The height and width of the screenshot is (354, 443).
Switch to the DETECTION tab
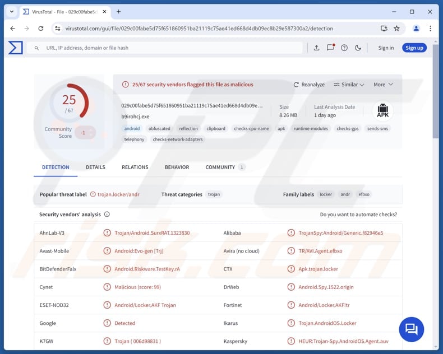tap(56, 167)
